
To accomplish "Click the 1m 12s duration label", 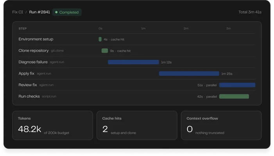I will tap(166, 62).
